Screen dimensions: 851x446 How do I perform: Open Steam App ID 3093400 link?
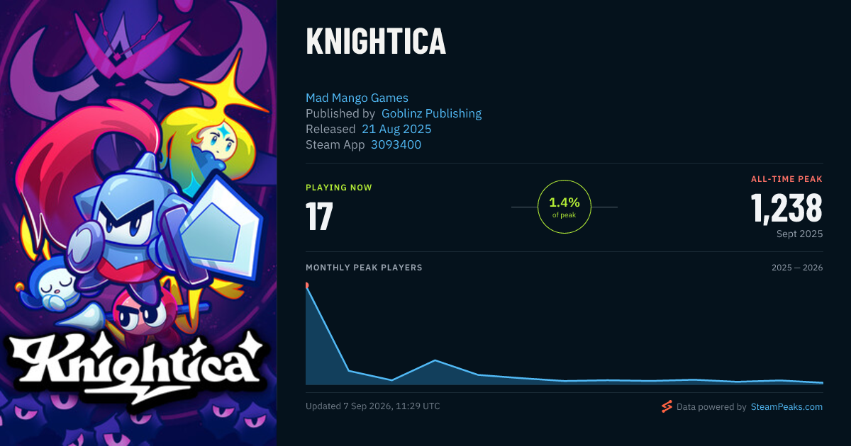point(396,144)
